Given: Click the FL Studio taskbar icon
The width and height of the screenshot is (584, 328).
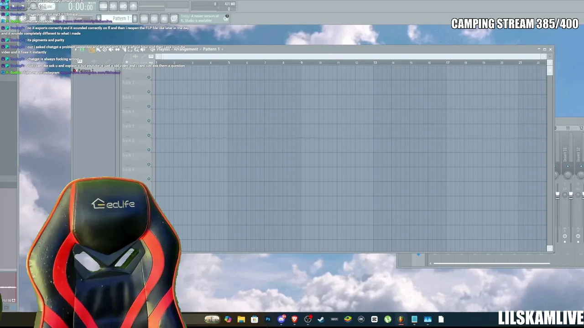Looking at the screenshot, I should pyautogui.click(x=401, y=319).
